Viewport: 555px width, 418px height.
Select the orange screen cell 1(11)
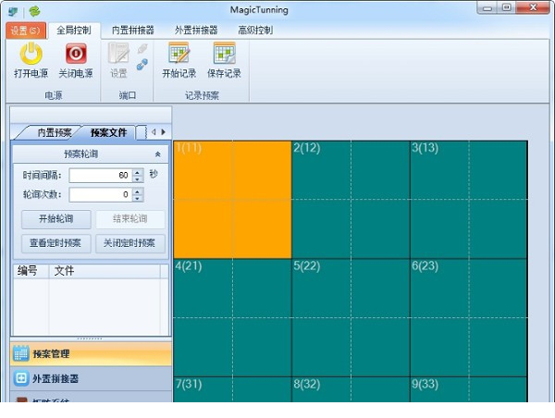(232, 199)
